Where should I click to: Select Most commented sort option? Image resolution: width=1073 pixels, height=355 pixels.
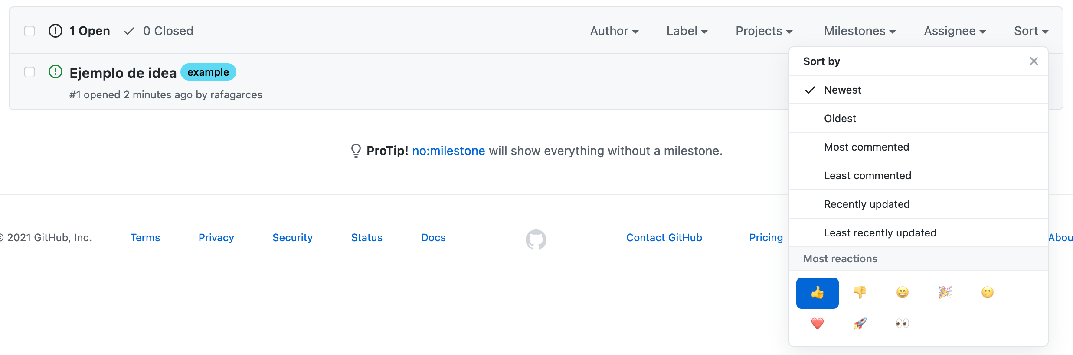coord(867,147)
